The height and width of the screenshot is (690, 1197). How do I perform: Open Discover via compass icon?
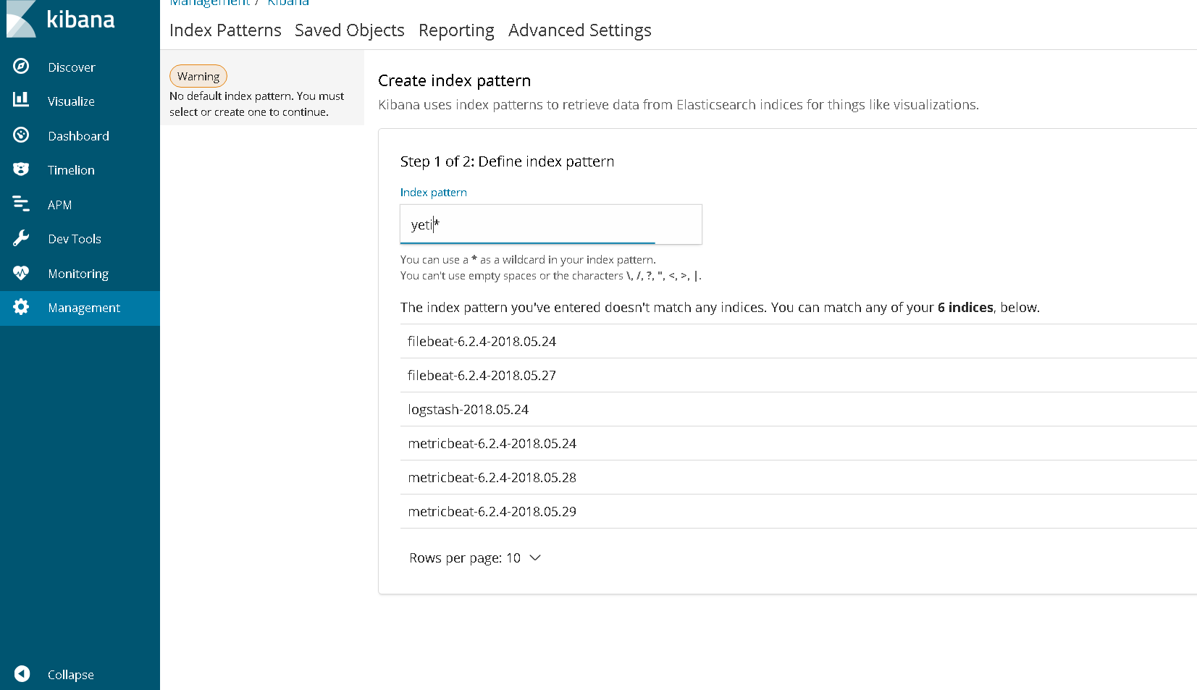[x=21, y=67]
